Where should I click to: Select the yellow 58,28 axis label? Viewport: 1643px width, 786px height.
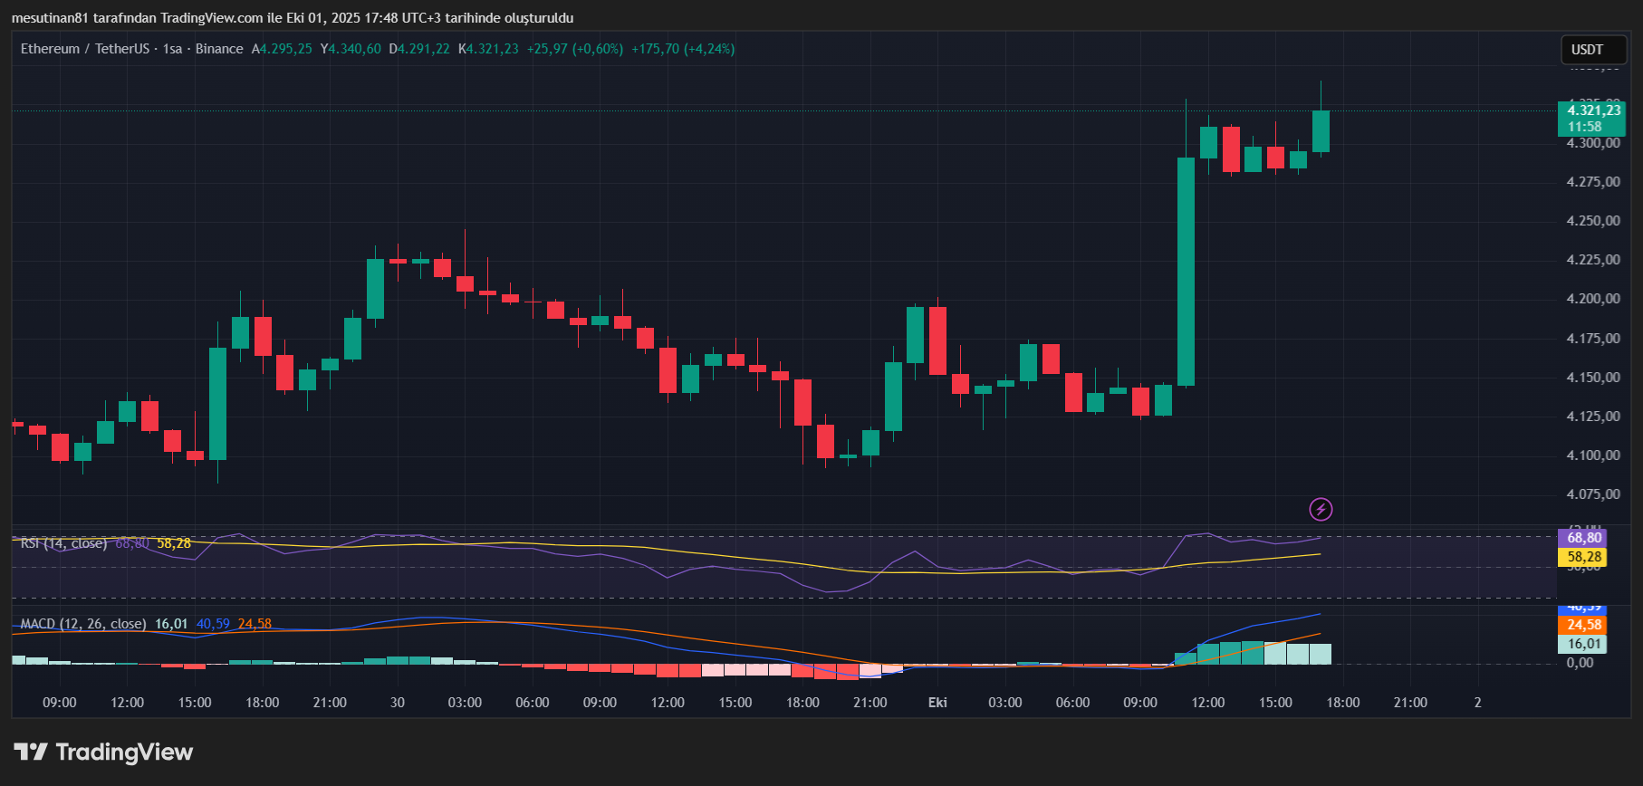pyautogui.click(x=1581, y=557)
